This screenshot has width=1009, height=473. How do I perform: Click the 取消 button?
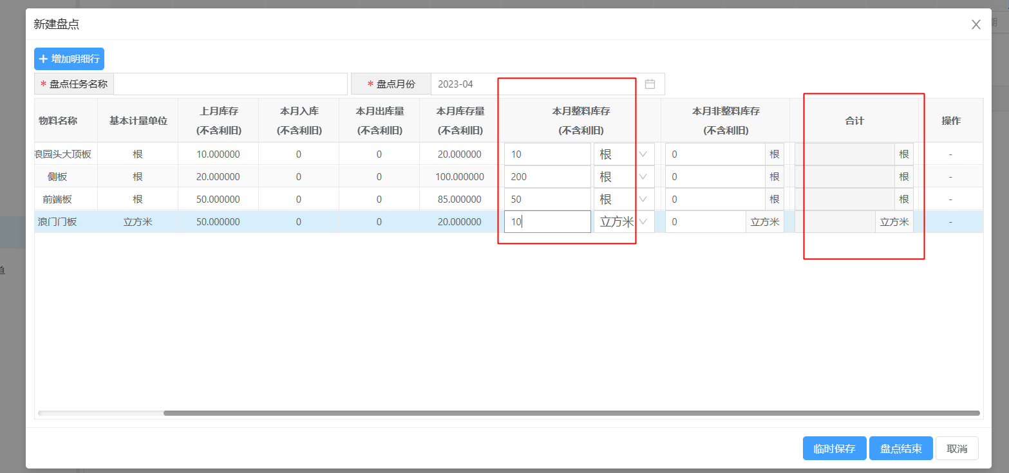coord(957,449)
